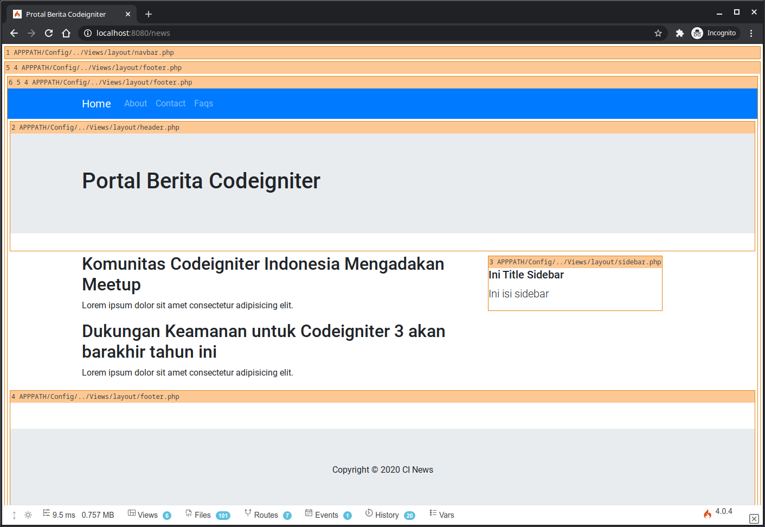765x527 pixels.
Task: Click the address bar showing localhost:8080/news
Action: point(325,33)
